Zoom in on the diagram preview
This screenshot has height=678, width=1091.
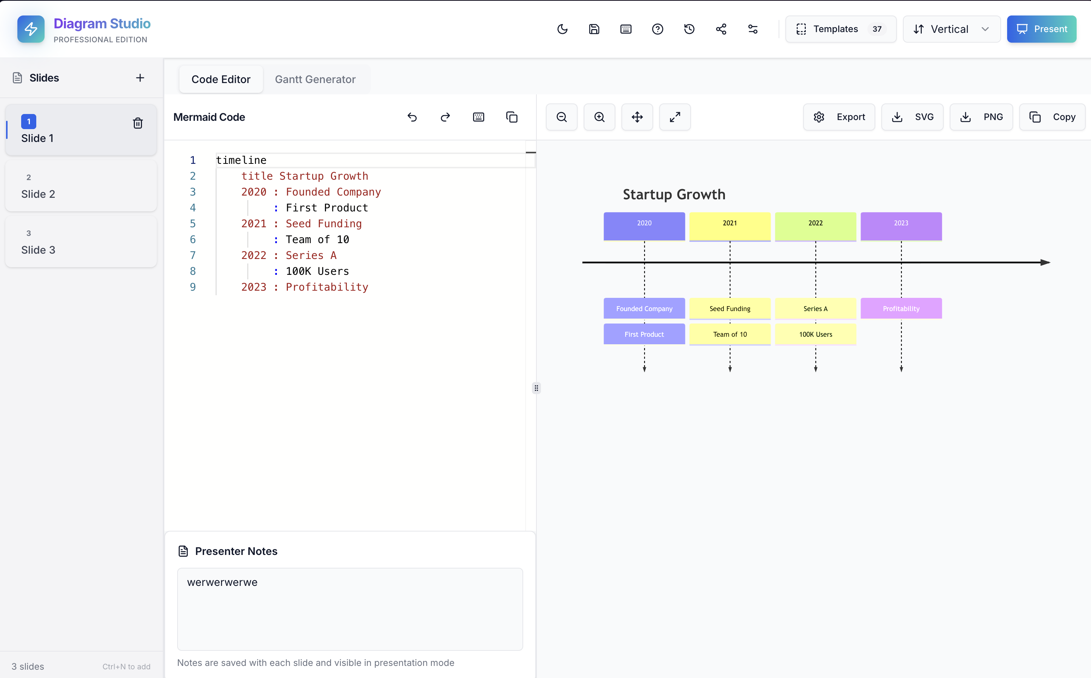pyautogui.click(x=599, y=117)
